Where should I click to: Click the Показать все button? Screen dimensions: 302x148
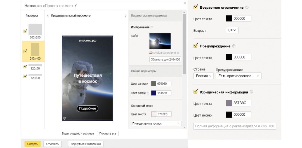coord(108,134)
